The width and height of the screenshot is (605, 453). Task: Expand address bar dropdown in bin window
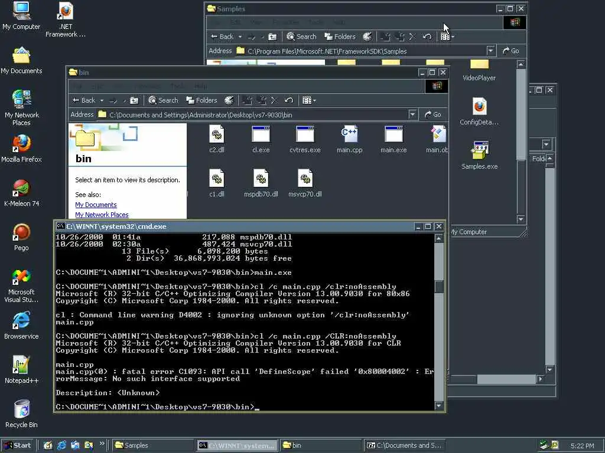[412, 114]
